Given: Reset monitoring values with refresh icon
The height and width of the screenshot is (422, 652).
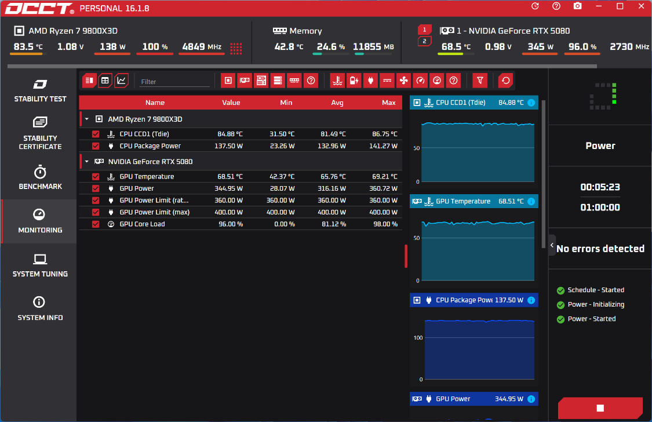Looking at the screenshot, I should [x=505, y=81].
